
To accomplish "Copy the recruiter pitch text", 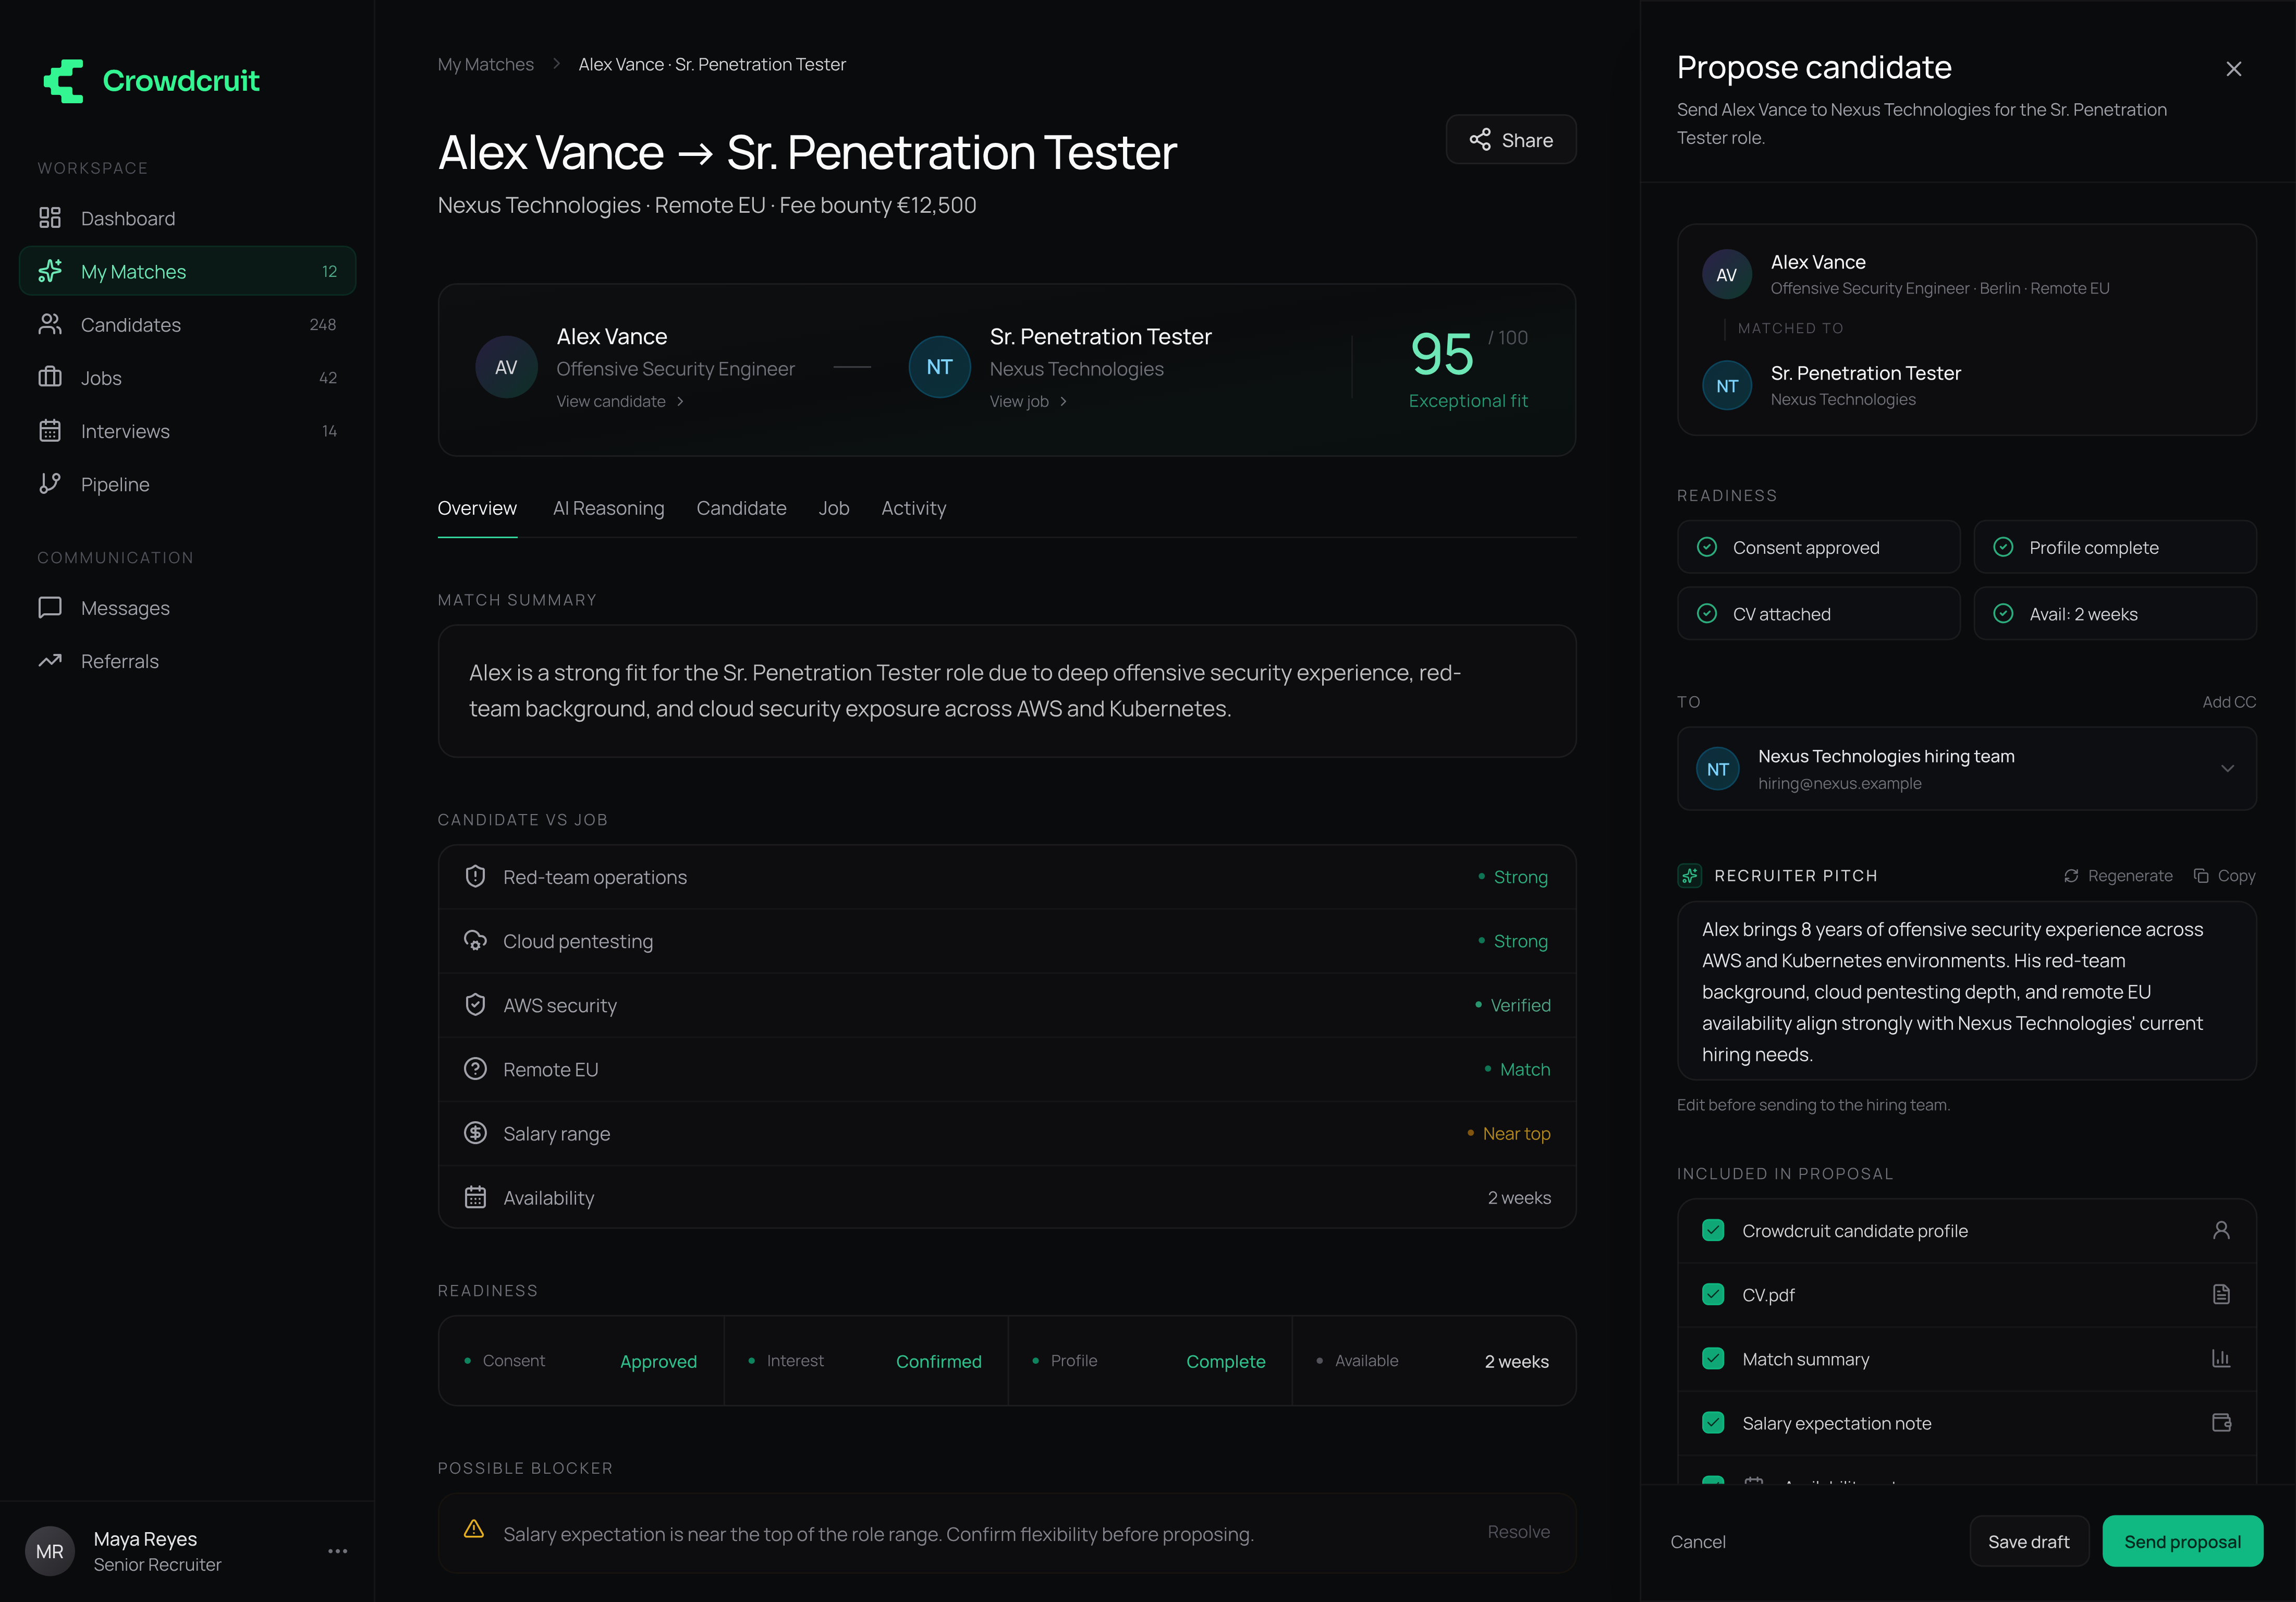I will (x=2224, y=875).
